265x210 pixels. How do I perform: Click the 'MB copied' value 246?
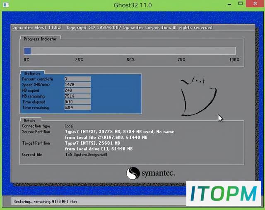(77, 90)
